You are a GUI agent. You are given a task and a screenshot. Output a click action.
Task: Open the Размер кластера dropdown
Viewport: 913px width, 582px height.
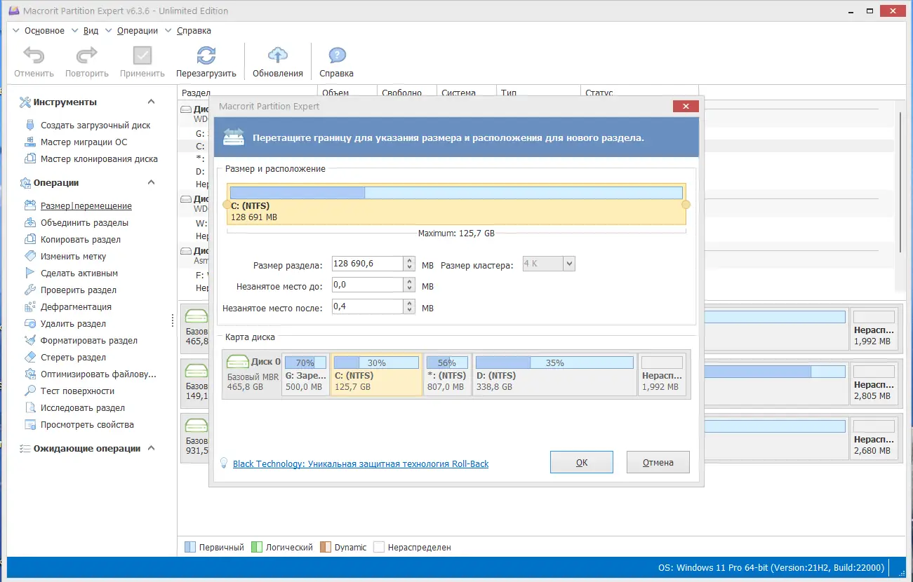569,264
